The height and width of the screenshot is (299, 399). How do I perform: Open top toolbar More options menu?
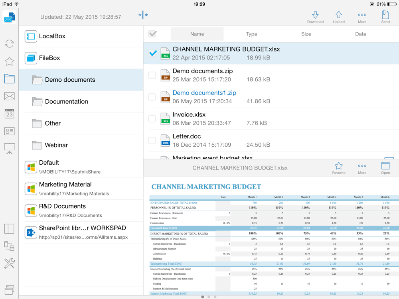click(x=362, y=17)
